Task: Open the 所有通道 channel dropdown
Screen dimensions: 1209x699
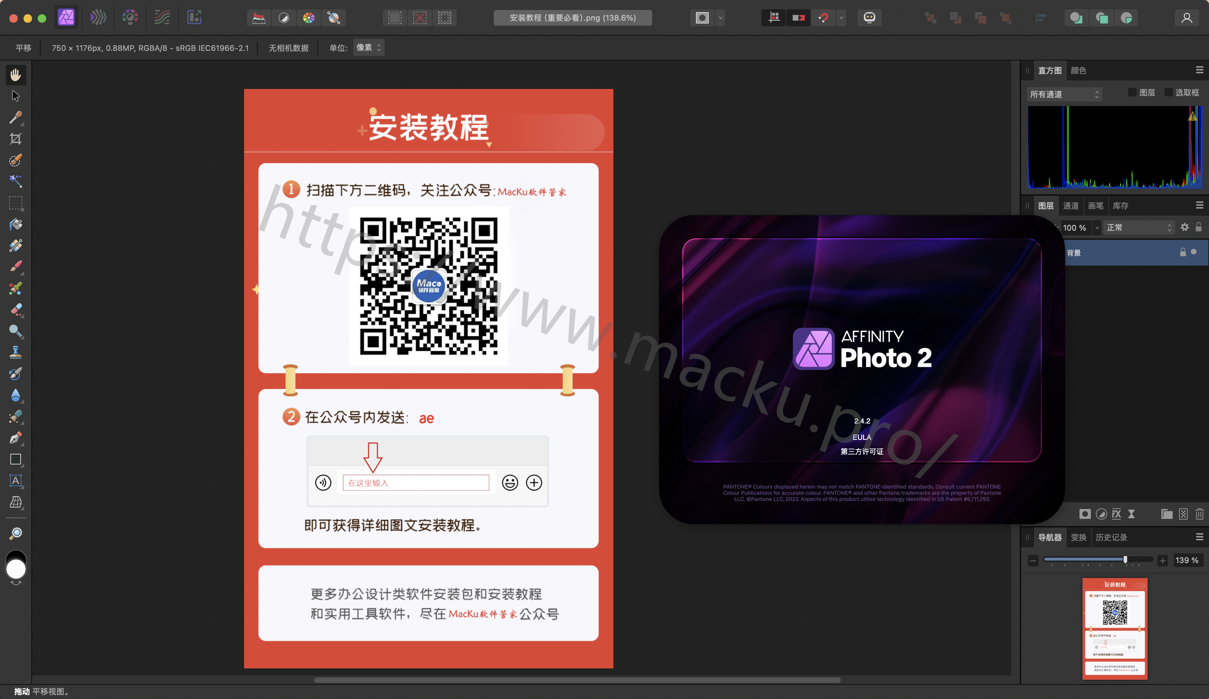Action: coord(1065,94)
